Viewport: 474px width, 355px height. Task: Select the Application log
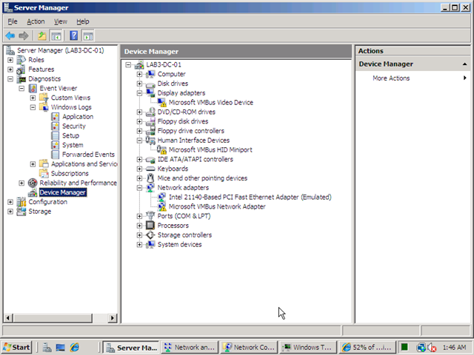pos(78,117)
